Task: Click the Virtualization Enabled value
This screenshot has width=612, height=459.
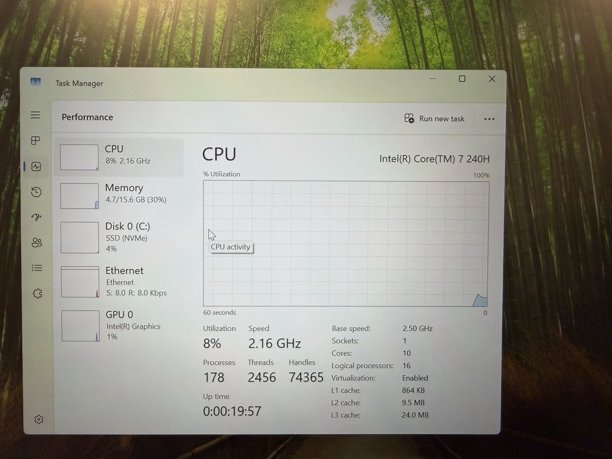Action: pyautogui.click(x=415, y=378)
